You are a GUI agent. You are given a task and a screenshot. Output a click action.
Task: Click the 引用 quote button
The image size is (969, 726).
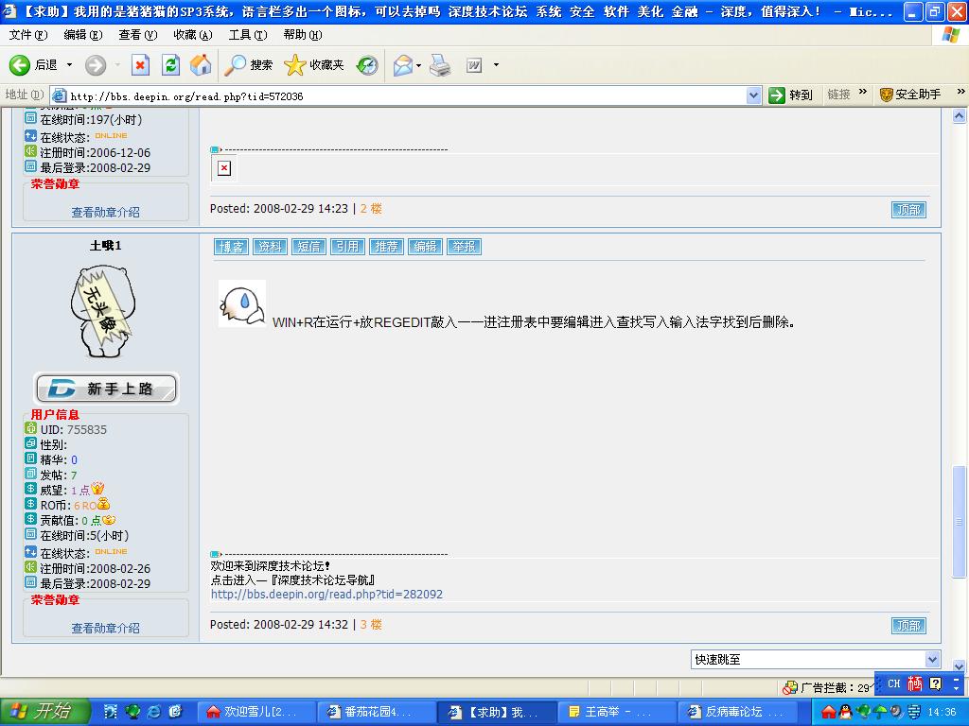(347, 247)
